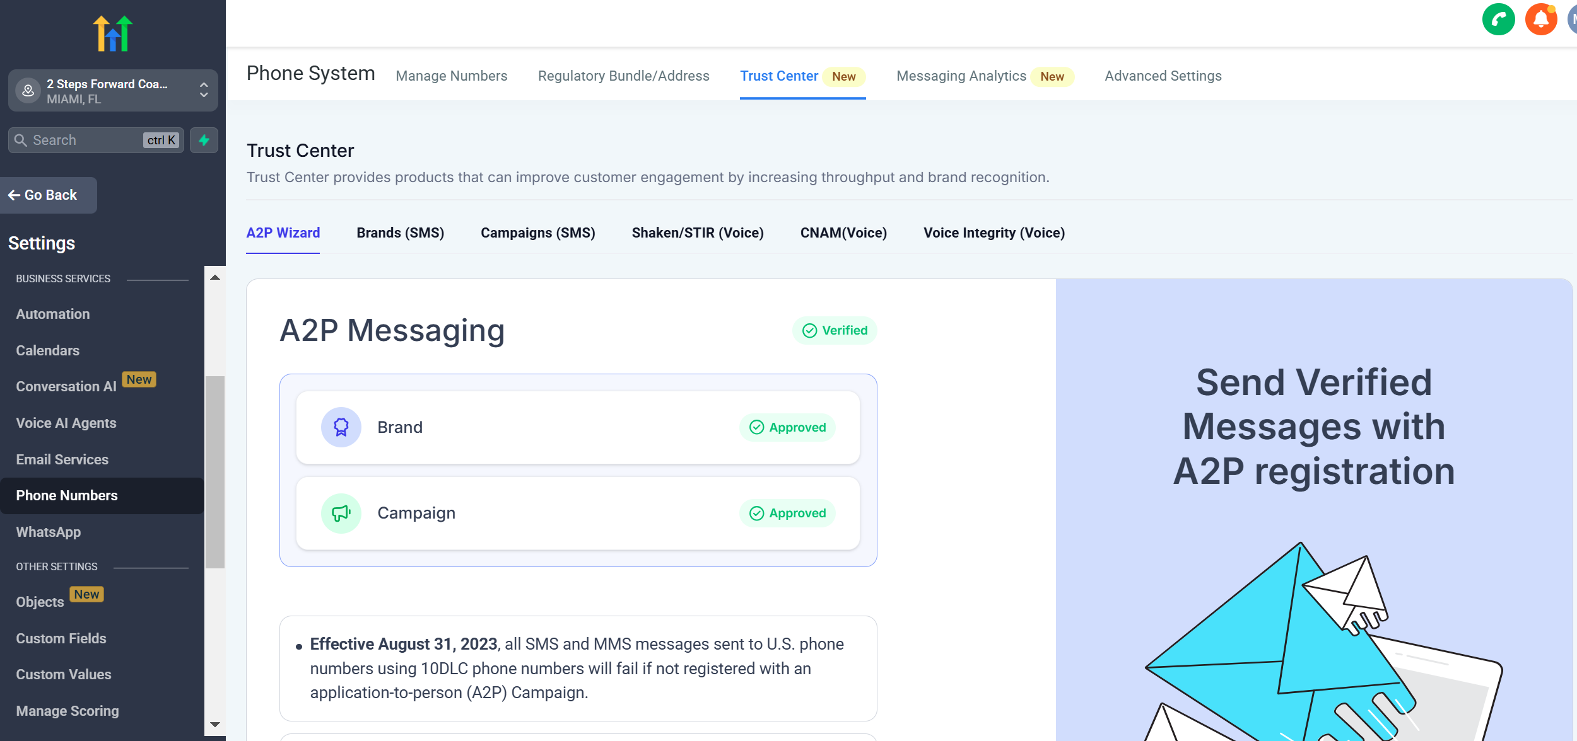This screenshot has height=741, width=1577.
Task: Go to Advanced Settings tab
Action: tap(1163, 76)
